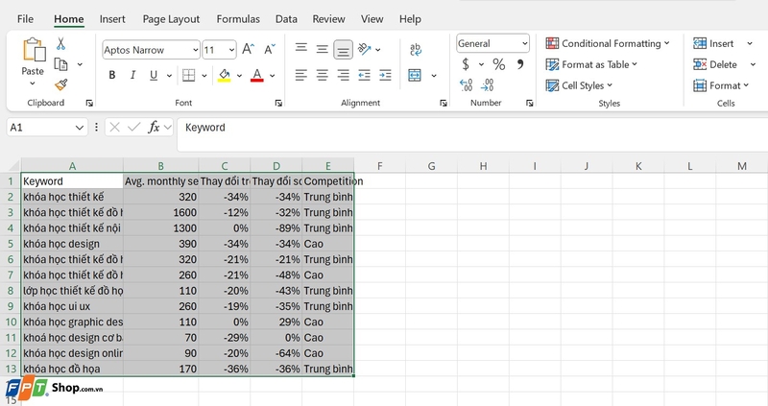Expand the borders options arrow
The image size is (768, 406).
point(204,76)
